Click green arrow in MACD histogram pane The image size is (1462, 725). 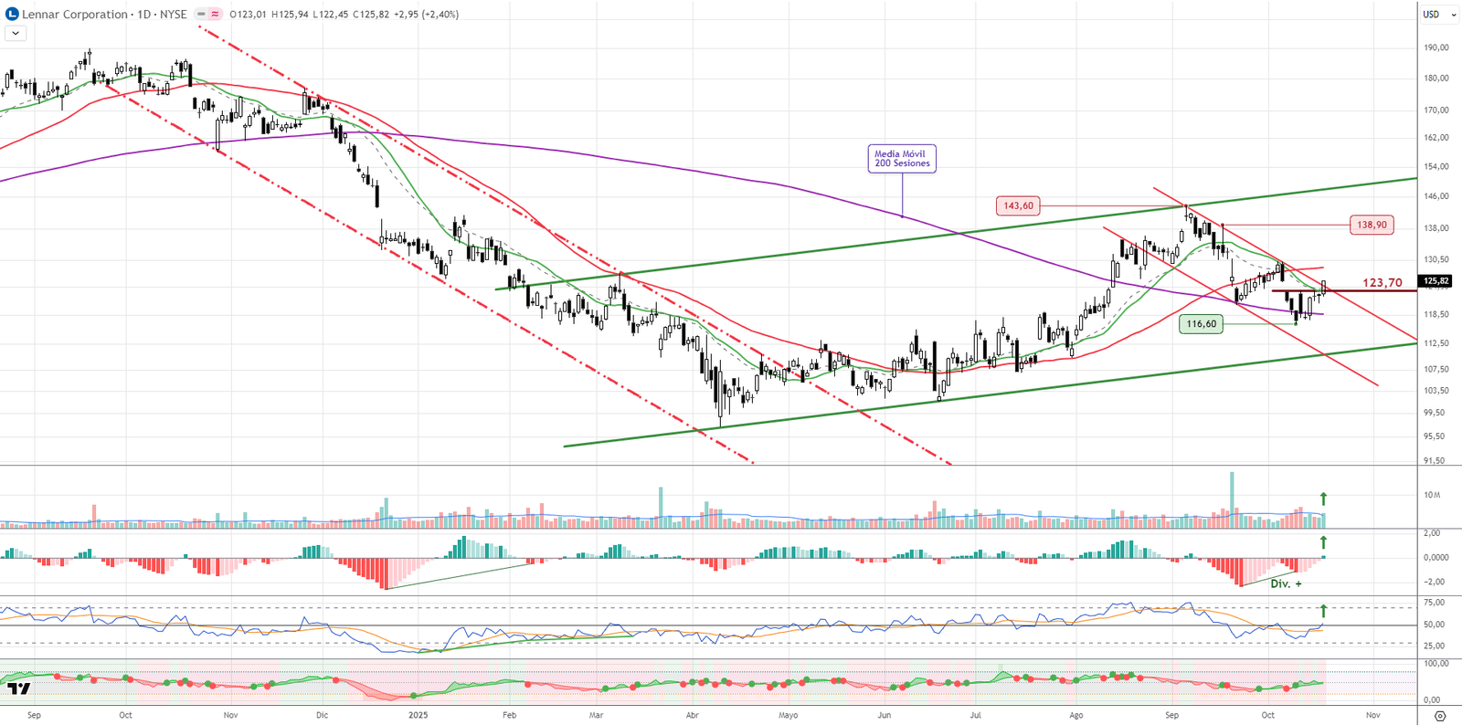pos(1323,542)
